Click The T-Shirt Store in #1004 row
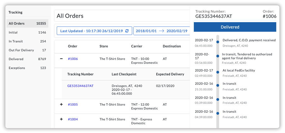This screenshot has height=133, width=285. [112, 119]
